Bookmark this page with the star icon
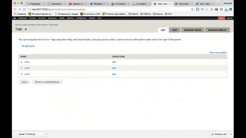The width and height of the screenshot is (246, 138). click(192, 9)
